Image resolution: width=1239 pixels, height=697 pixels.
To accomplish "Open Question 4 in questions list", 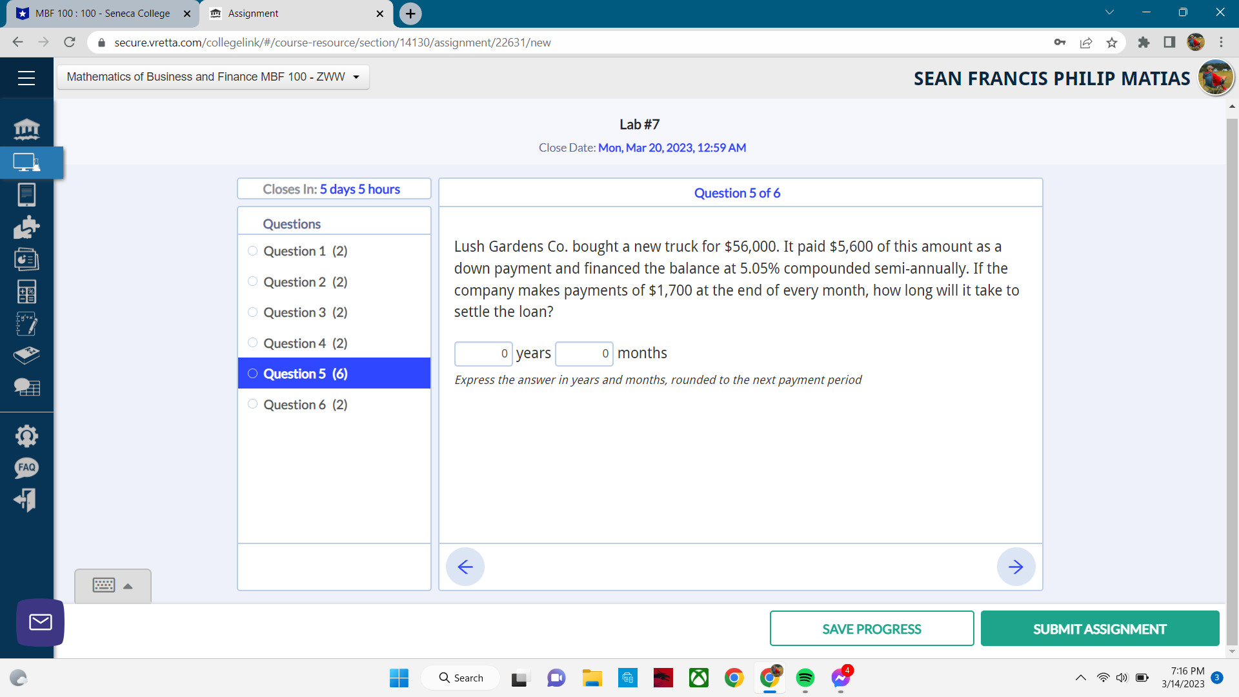I will (305, 343).
